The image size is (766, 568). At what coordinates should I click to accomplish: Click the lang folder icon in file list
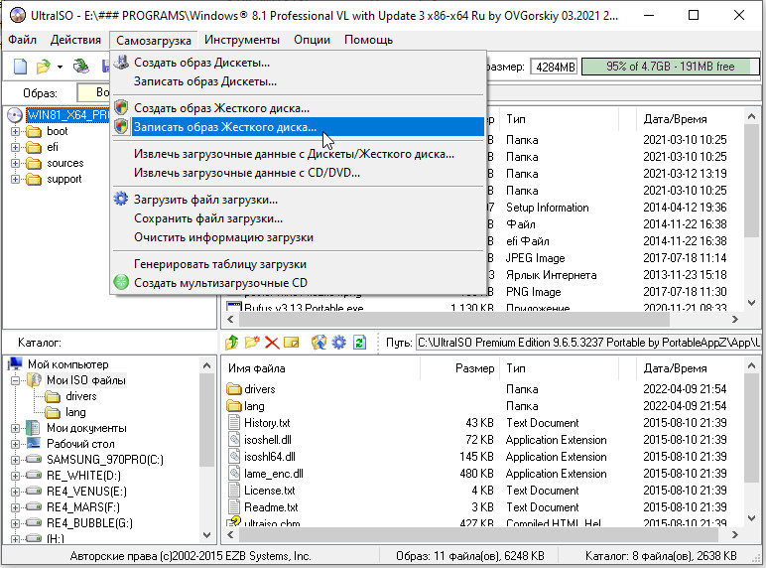point(234,406)
